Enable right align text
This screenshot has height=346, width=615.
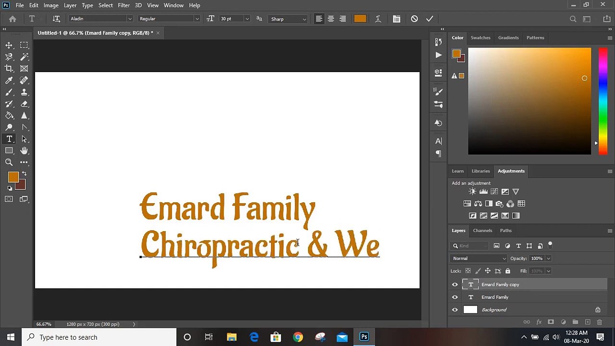[343, 19]
